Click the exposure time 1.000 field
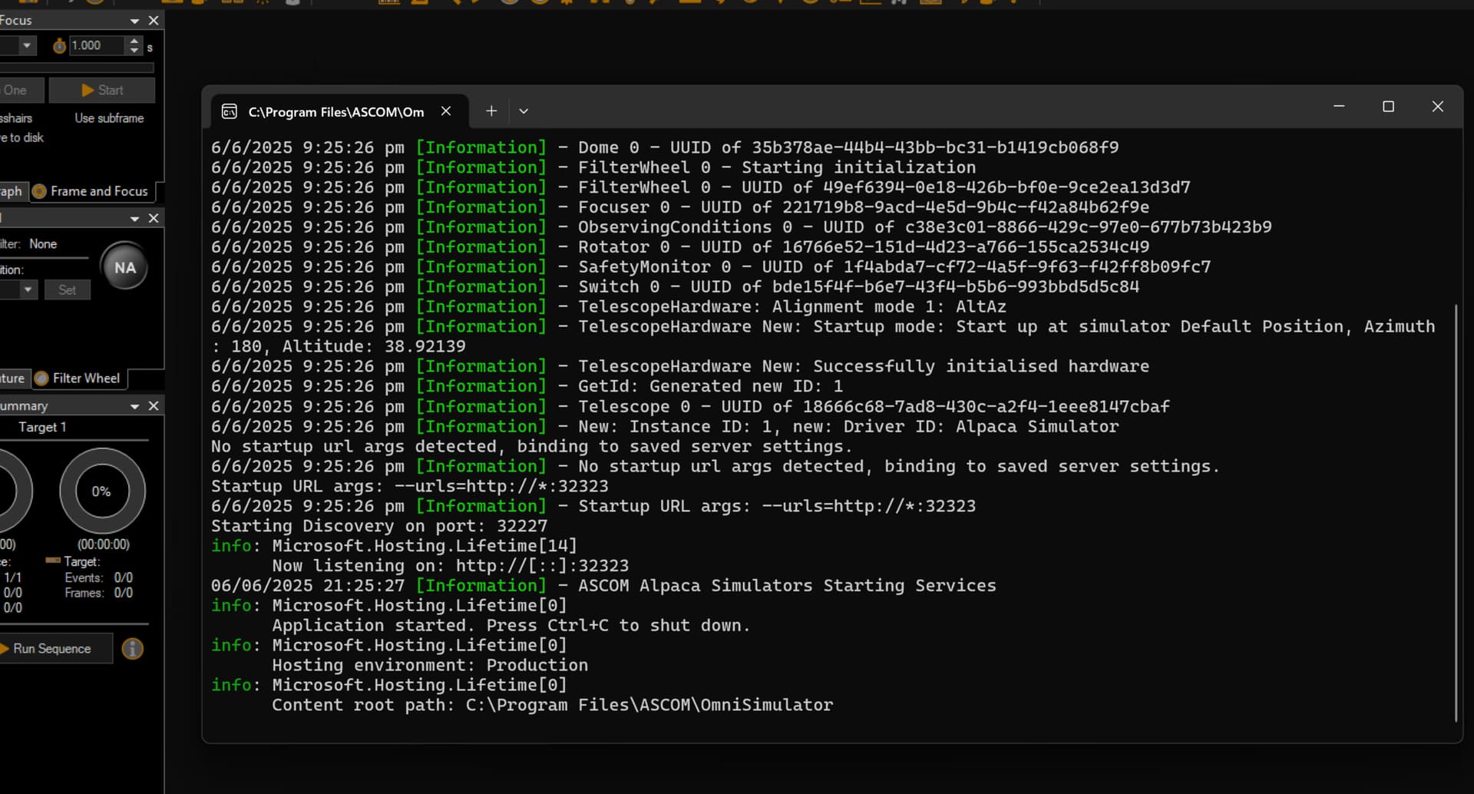The width and height of the screenshot is (1474, 794). click(97, 46)
